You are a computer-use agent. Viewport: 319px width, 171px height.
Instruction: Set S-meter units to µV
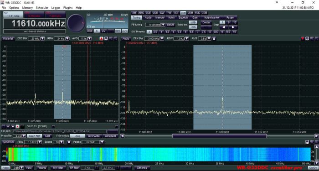pos(103,31)
